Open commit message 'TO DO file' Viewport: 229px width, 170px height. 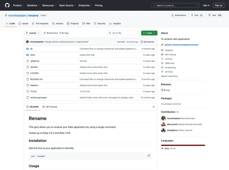pyautogui.click(x=85, y=92)
